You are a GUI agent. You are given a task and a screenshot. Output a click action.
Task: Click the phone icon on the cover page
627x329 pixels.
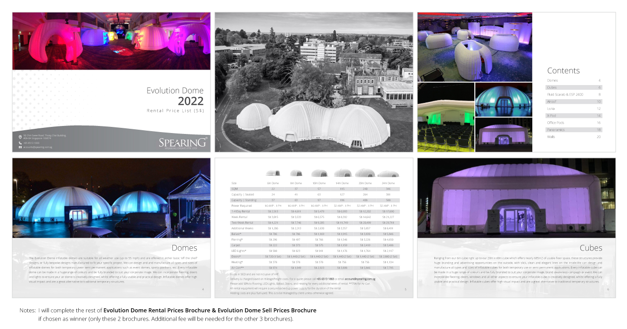pyautogui.click(x=20, y=143)
